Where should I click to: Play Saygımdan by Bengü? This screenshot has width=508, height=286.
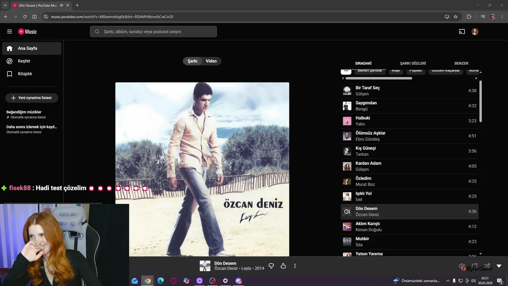410,106
